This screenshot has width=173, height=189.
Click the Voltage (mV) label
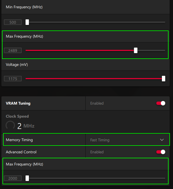pos(17,64)
